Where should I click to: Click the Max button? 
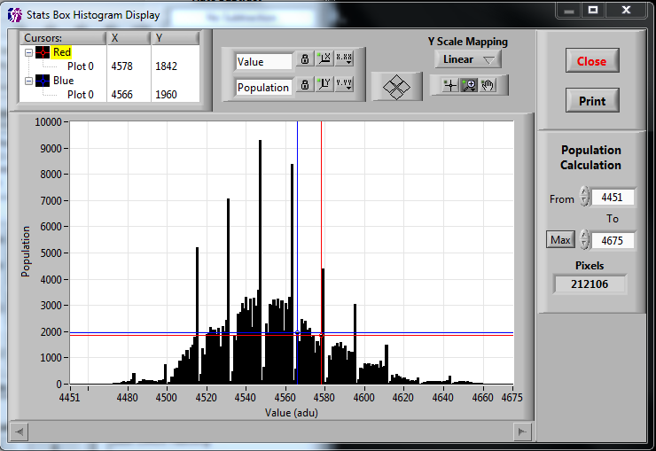pyautogui.click(x=560, y=239)
